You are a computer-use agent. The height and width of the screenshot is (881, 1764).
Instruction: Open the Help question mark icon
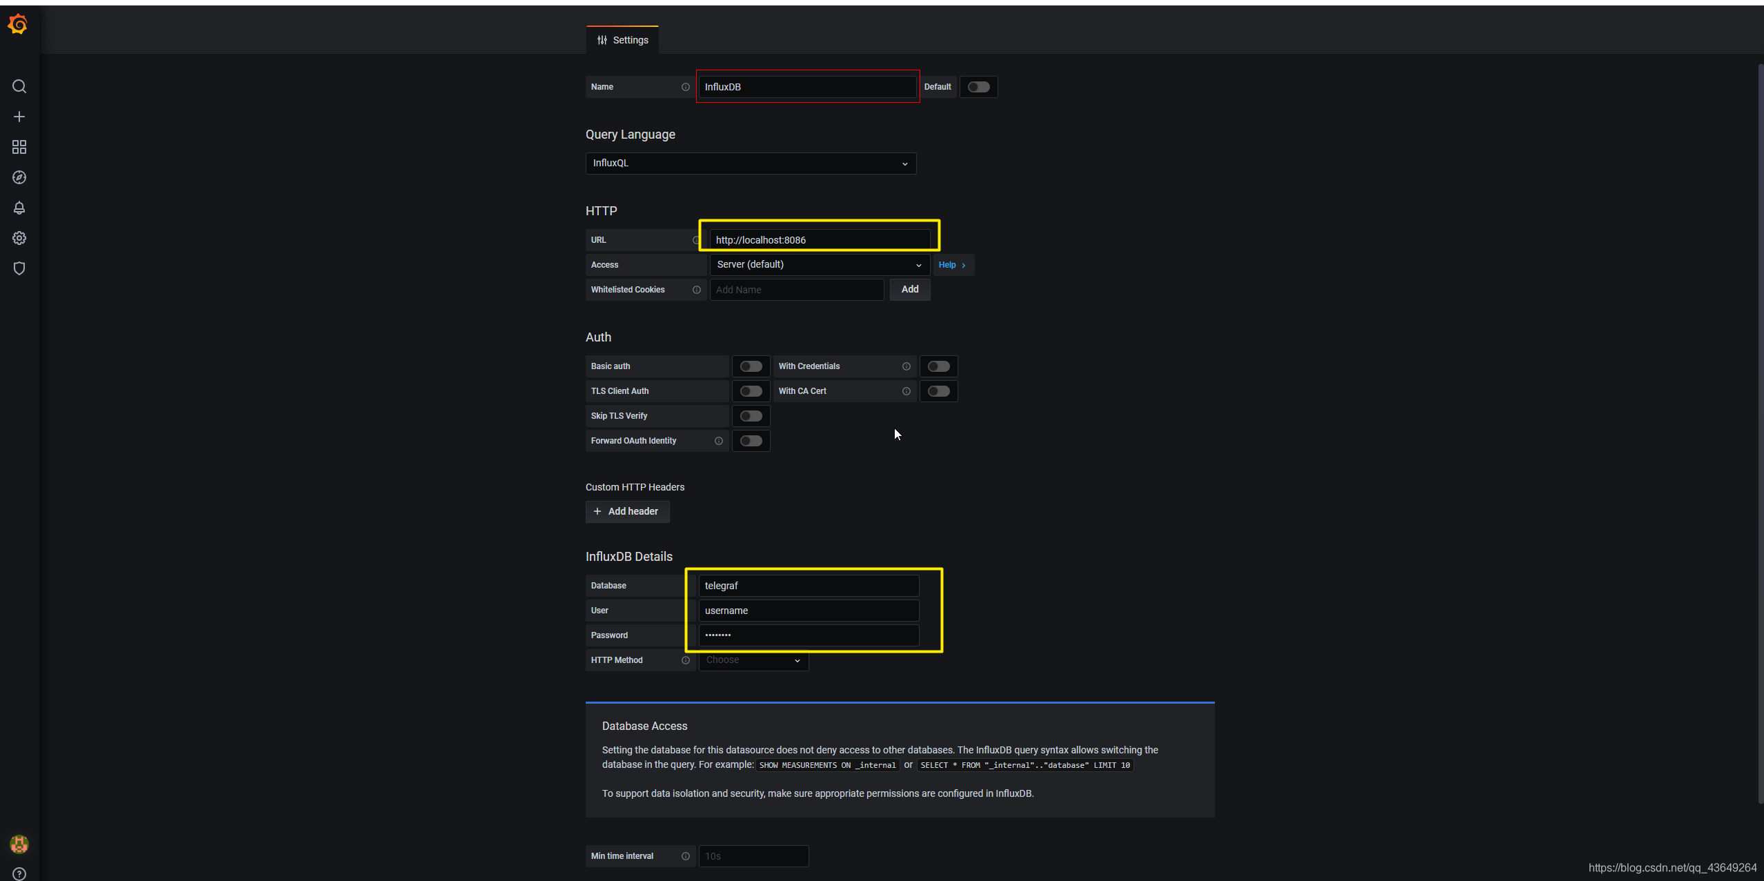coord(19,873)
